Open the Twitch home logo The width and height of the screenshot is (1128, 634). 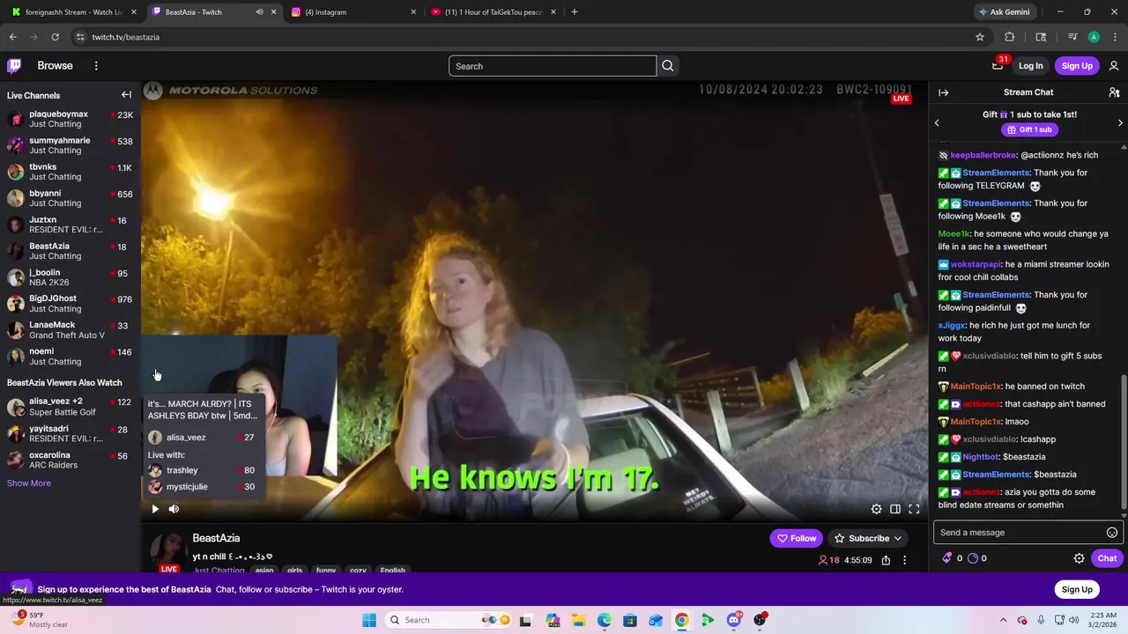(x=14, y=66)
